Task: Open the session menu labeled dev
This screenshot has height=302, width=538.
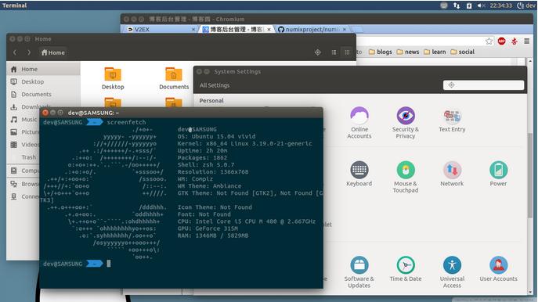Action: 525,5
